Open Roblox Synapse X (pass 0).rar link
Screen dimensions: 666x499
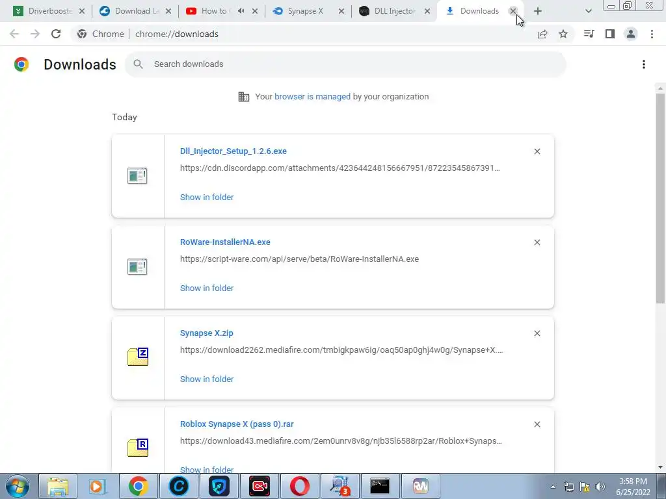[237, 424]
